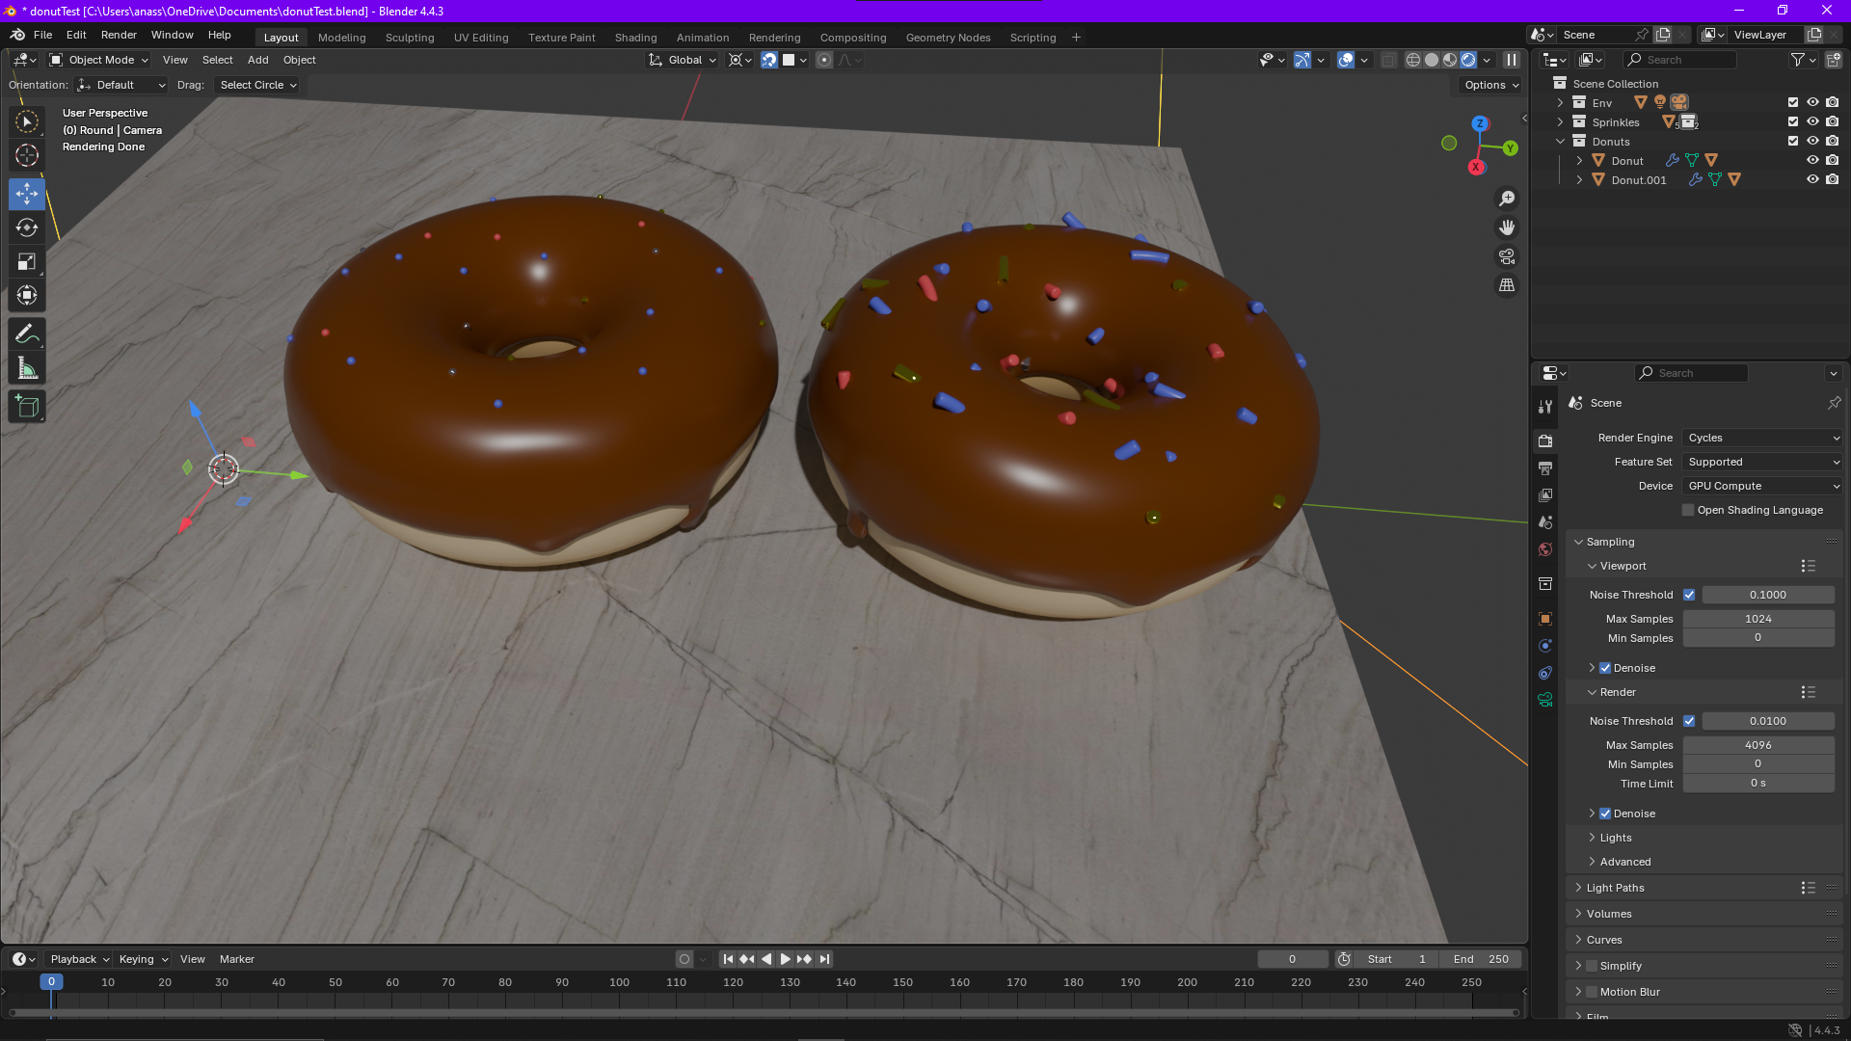This screenshot has height=1041, width=1851.
Task: Open the Output properties tab
Action: (1545, 467)
